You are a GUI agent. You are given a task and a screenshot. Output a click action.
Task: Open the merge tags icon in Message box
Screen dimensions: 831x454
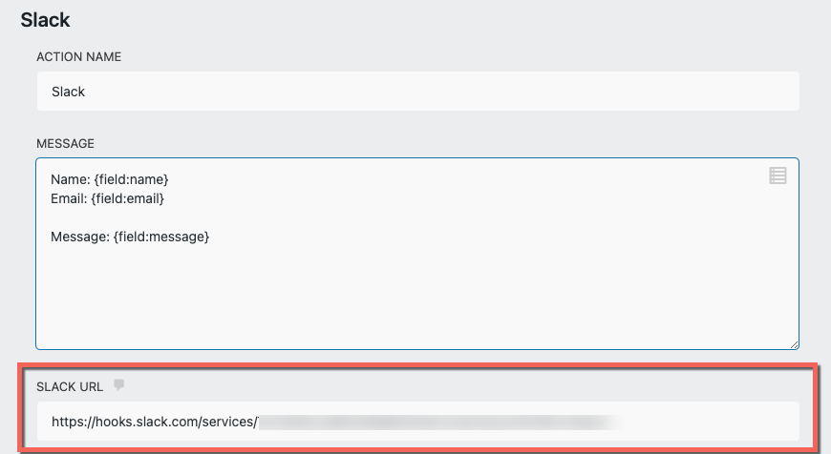778,175
